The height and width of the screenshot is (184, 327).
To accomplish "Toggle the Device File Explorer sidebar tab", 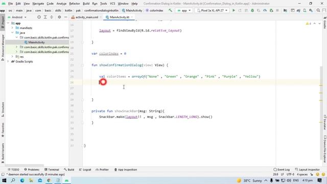I will coord(325,149).
